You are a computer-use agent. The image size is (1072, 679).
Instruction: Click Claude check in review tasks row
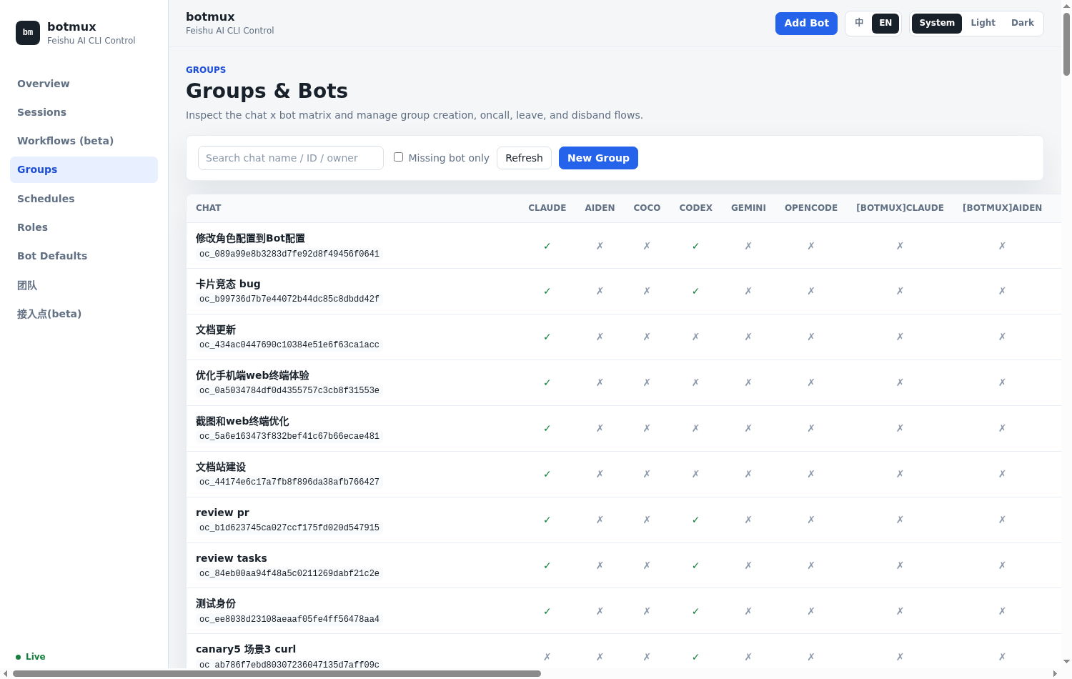tap(547, 565)
